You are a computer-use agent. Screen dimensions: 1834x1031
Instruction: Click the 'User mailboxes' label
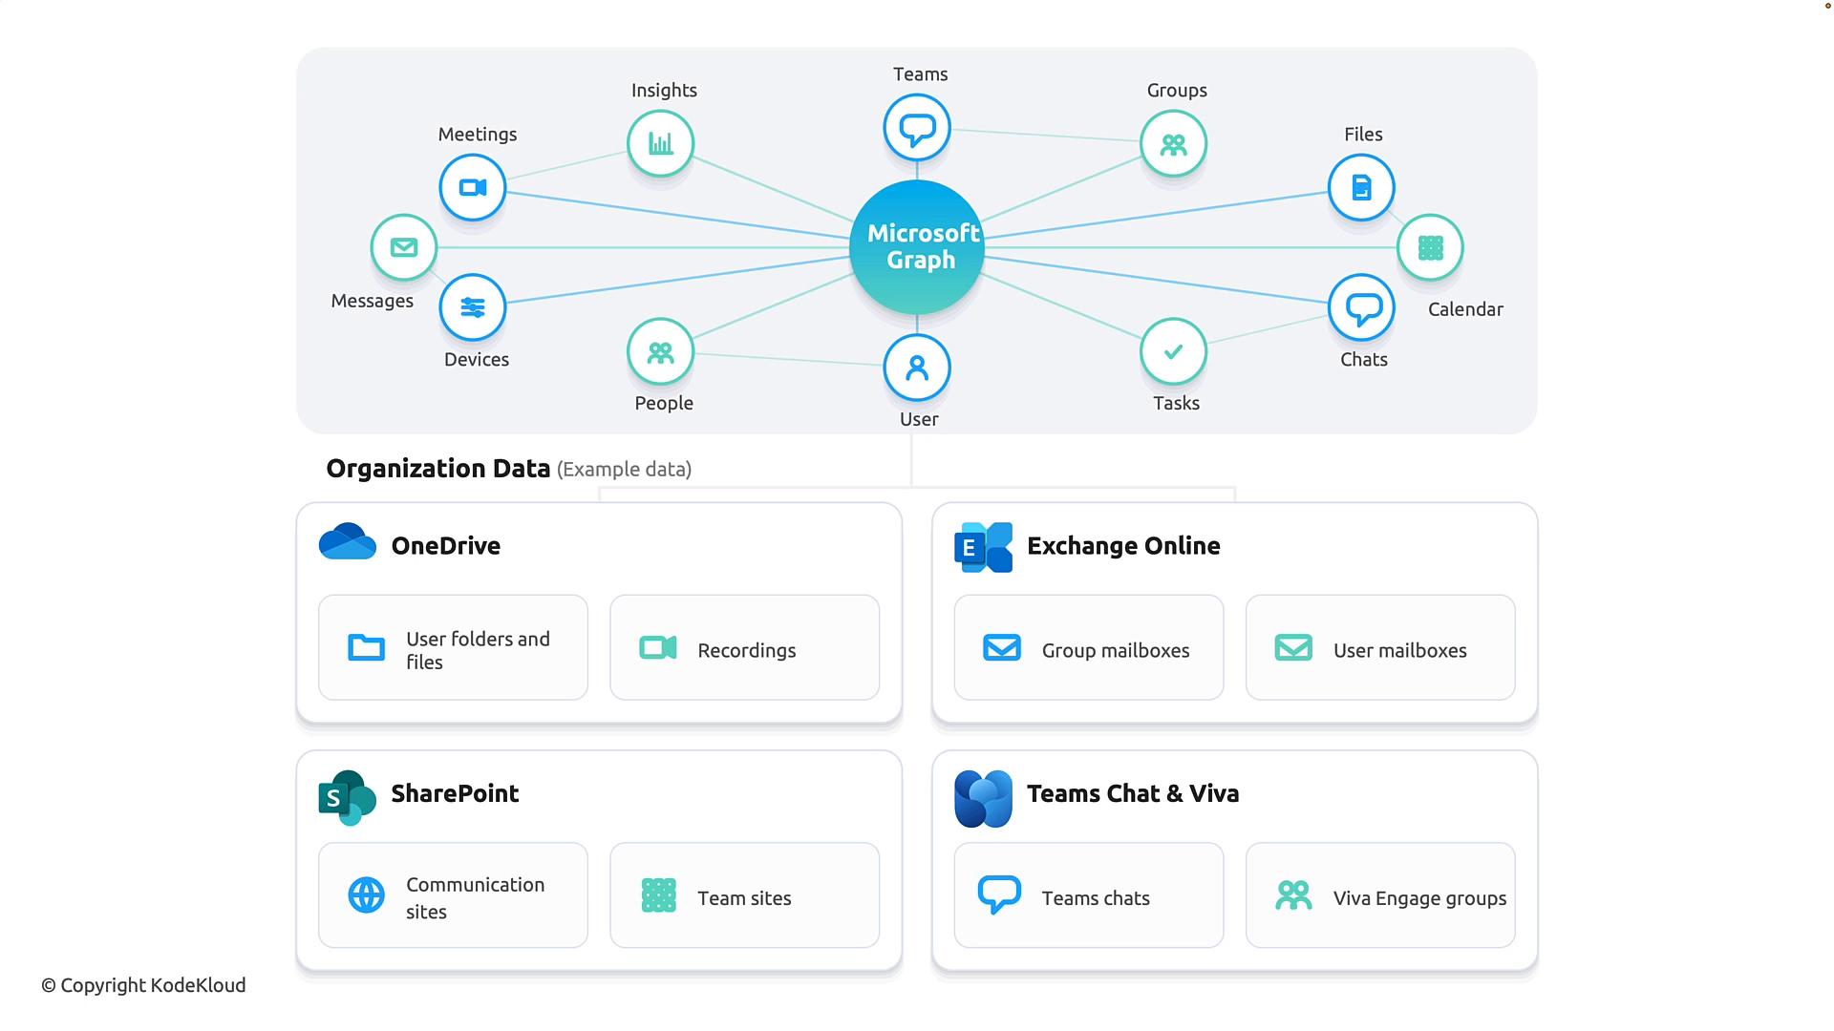tap(1400, 650)
